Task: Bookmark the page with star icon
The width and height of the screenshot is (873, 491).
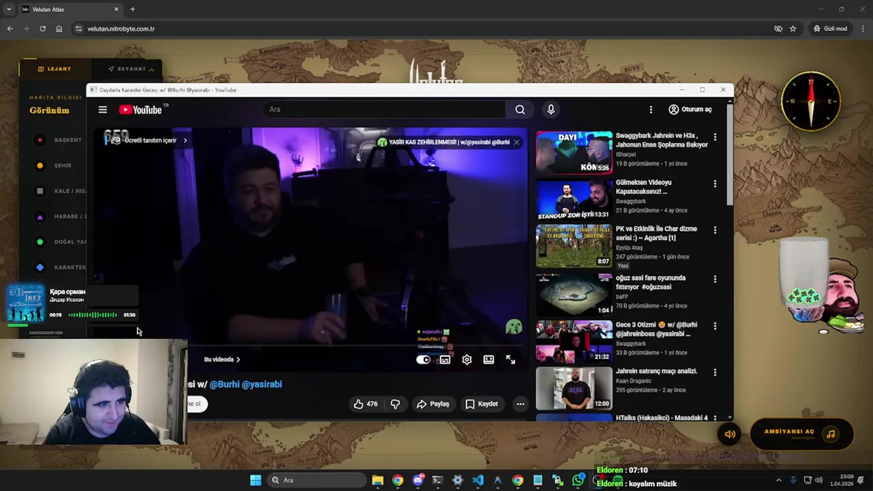Action: [793, 29]
